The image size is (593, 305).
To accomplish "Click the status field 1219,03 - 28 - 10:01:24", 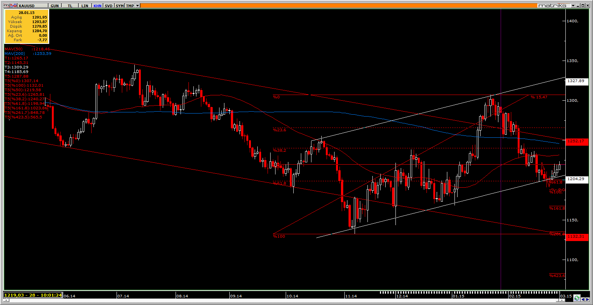I will click(x=33, y=295).
